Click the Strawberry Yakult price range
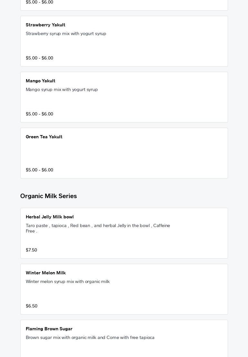This screenshot has height=357, width=248. 39,58
